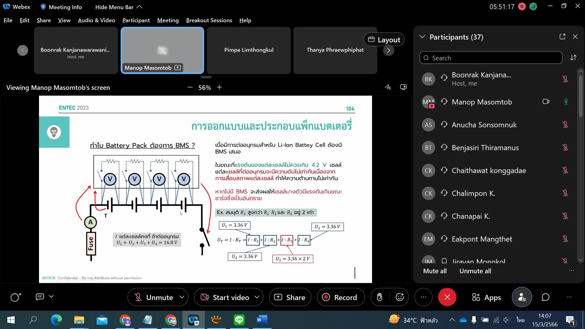Toggle Benjasiri Thiramanus's muted microphone
The height and width of the screenshot is (329, 585).
coord(565,147)
